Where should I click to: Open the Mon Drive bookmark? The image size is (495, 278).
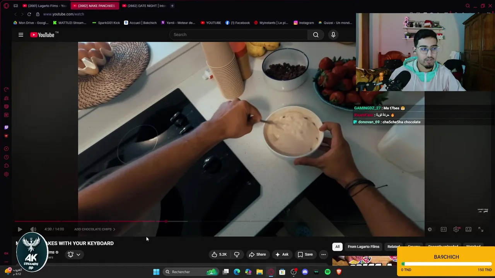point(31,23)
